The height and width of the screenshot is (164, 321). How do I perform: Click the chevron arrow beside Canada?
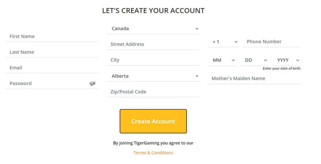(x=197, y=29)
